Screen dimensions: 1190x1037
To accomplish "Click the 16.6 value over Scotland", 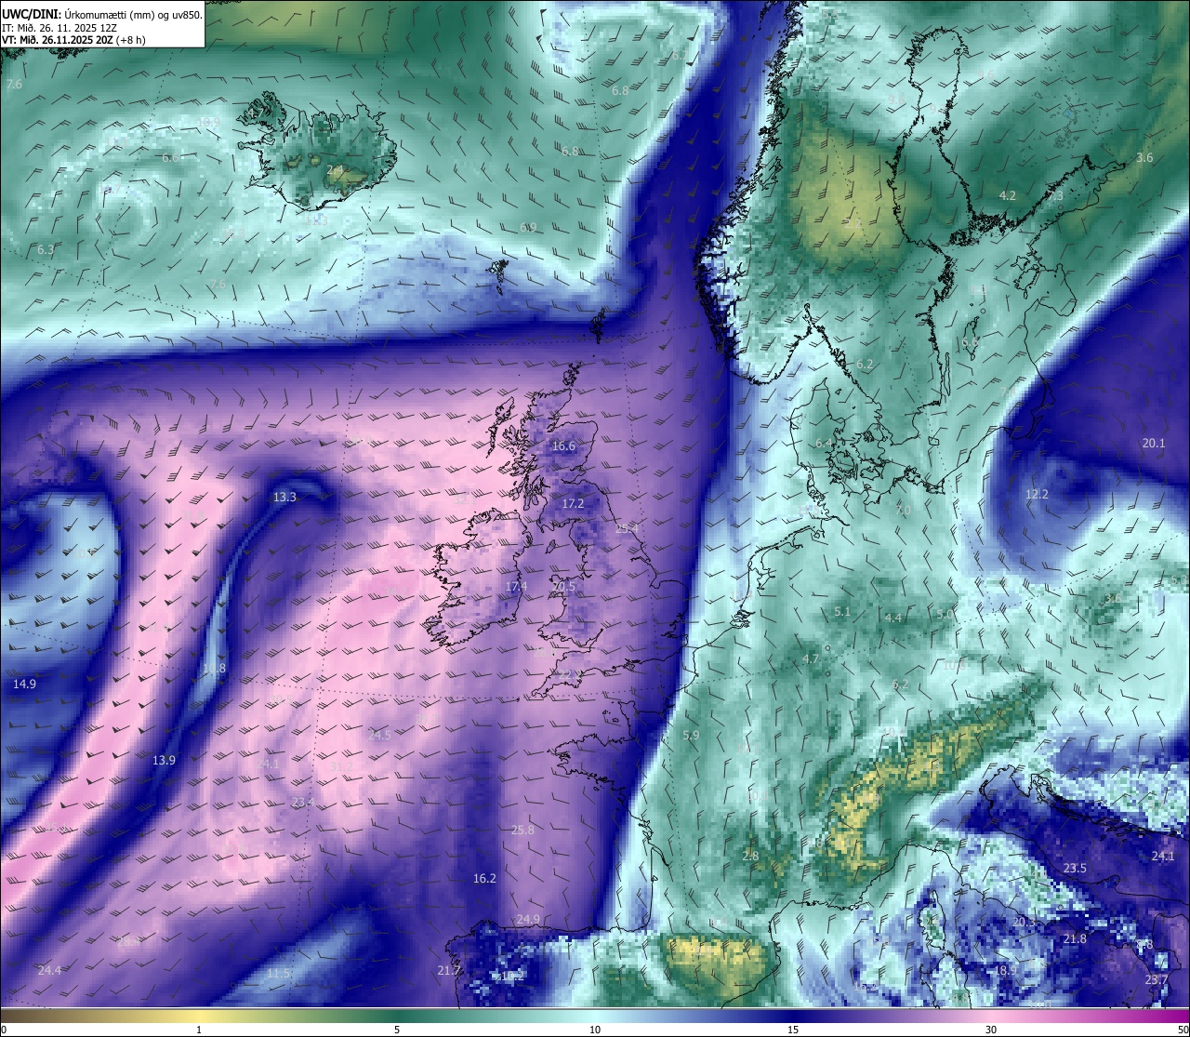I will tap(563, 445).
